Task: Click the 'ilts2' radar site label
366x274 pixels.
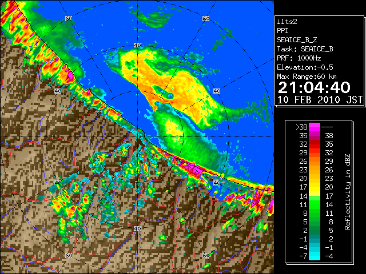Action: 287,22
